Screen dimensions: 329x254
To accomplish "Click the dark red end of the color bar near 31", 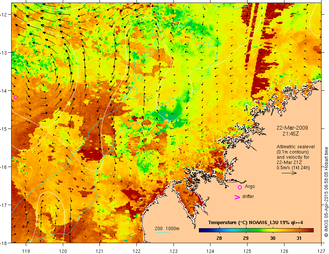I will pyautogui.click(x=311, y=230).
